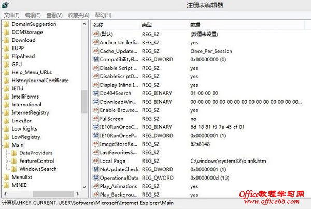Expand the FeatureControl tree node arrow
The width and height of the screenshot is (311, 209).
coord(7,161)
